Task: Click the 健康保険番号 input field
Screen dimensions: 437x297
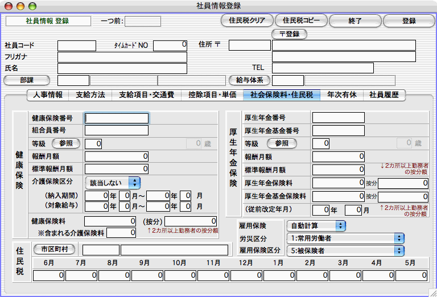Action: click(x=116, y=118)
